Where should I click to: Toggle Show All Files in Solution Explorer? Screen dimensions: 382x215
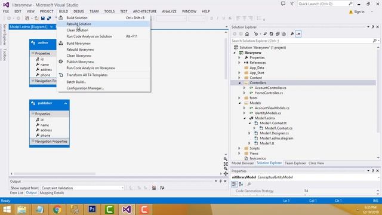click(x=284, y=34)
